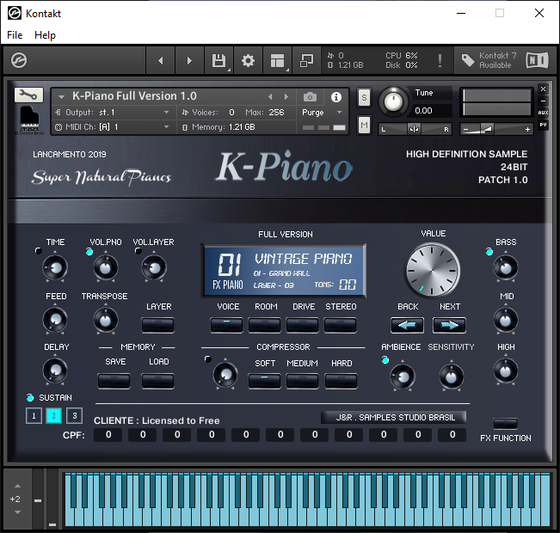The image size is (560, 533).
Task: Select sustain mode 1
Action: pyautogui.click(x=34, y=415)
